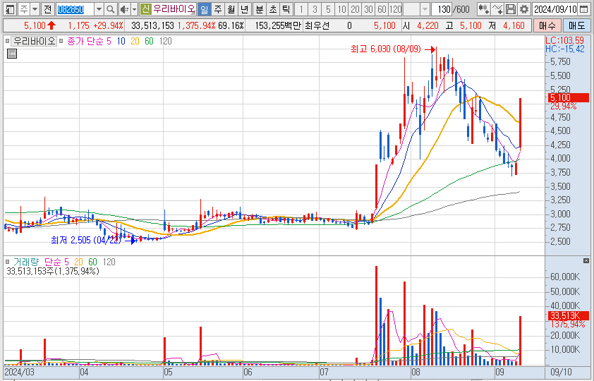Select the 60 interval button

pyautogui.click(x=382, y=9)
